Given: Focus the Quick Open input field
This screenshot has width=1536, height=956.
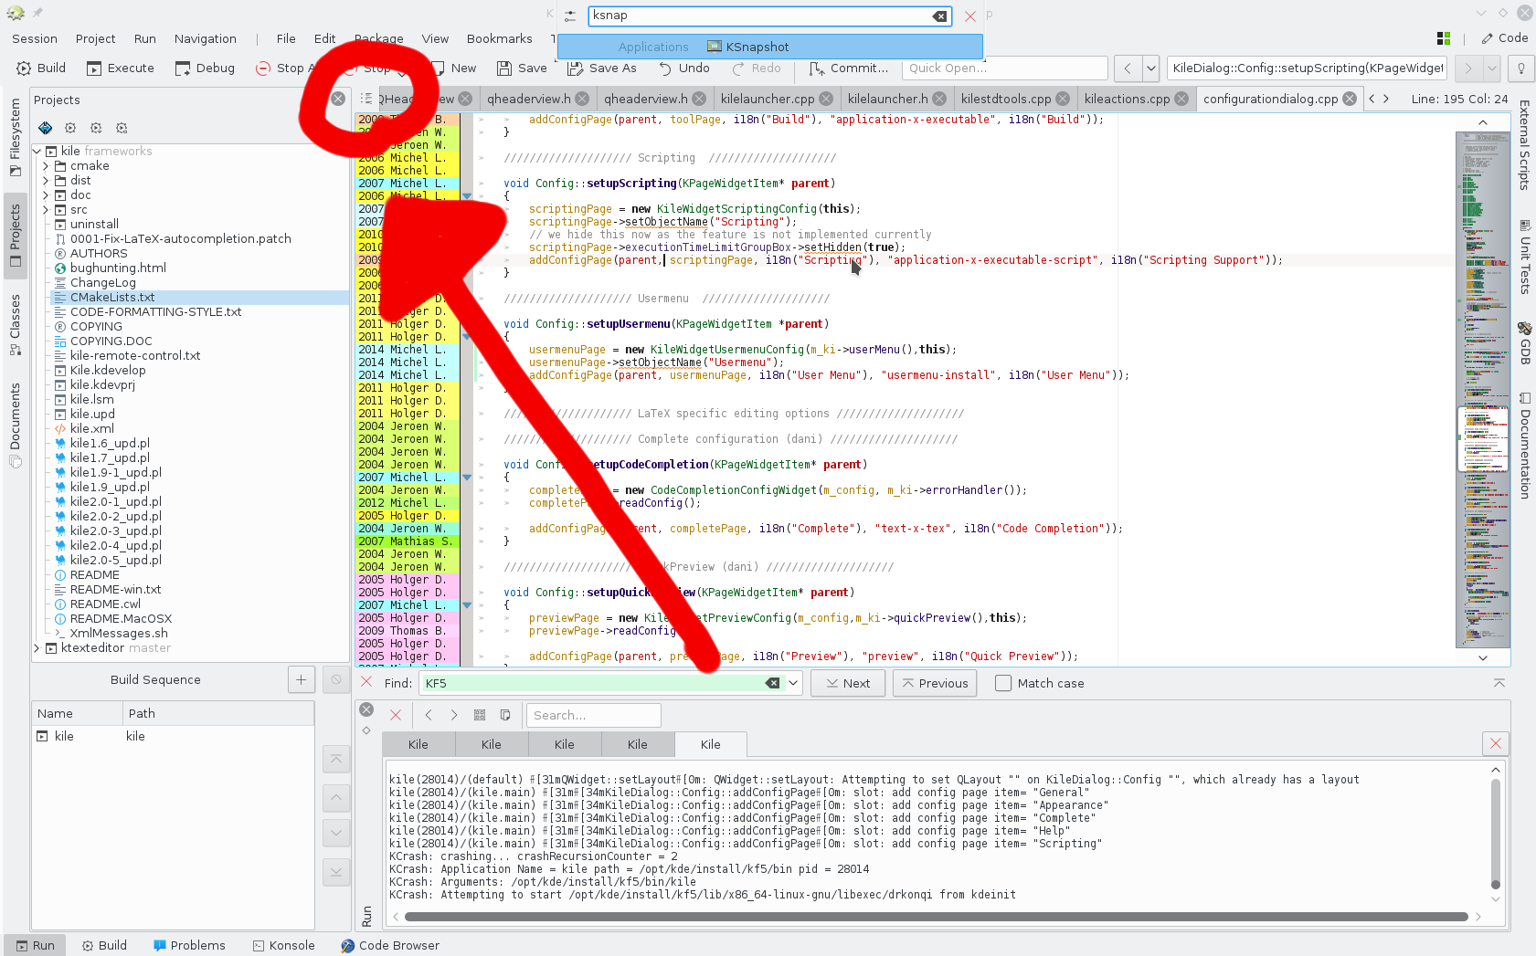Looking at the screenshot, I should click(1004, 68).
